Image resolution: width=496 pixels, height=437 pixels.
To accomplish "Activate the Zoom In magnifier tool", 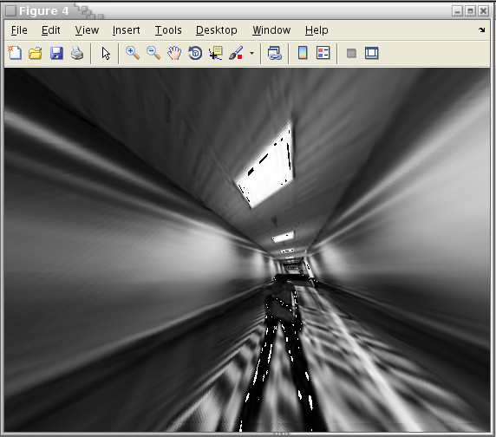I will coord(133,53).
